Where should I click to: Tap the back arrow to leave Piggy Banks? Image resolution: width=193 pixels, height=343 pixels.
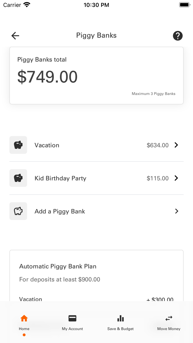pyautogui.click(x=15, y=36)
